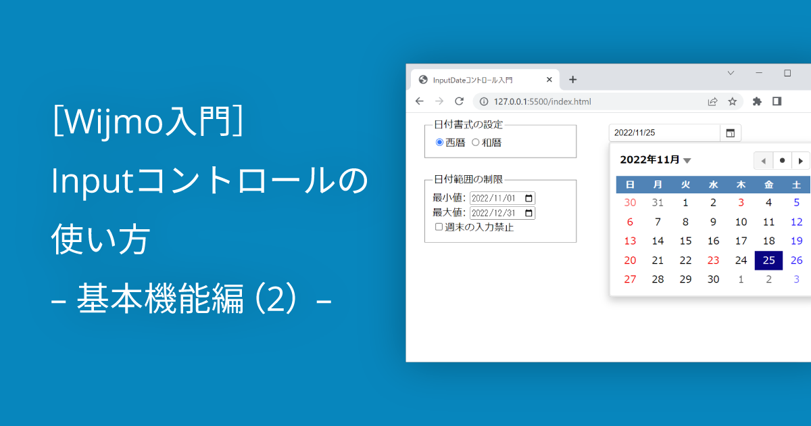Open the Extensions puzzle icon

(x=757, y=101)
